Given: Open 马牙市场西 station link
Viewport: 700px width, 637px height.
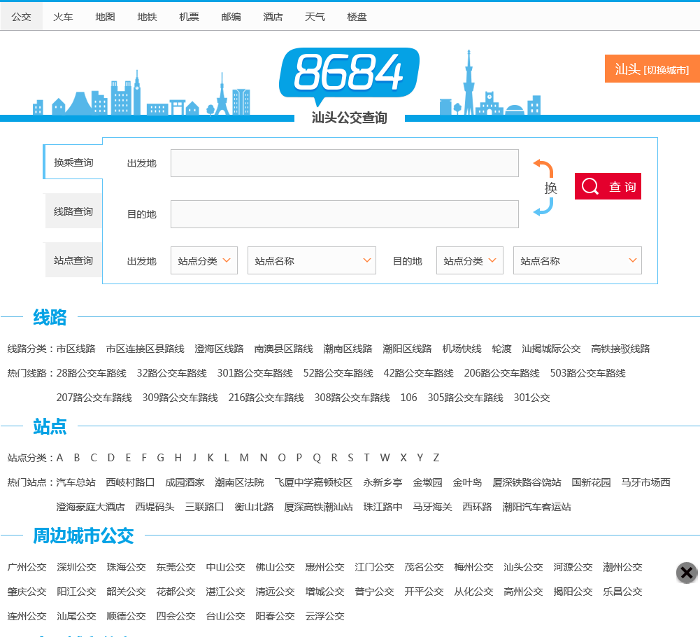Looking at the screenshot, I should coord(645,482).
